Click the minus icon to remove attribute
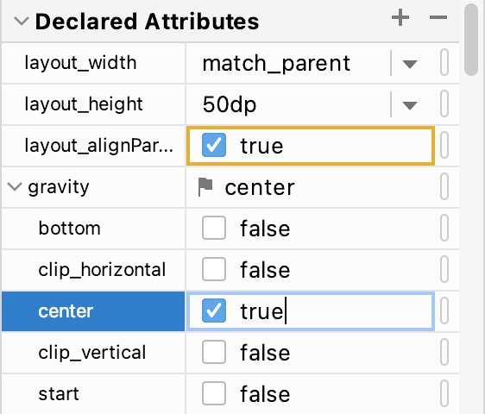This screenshot has width=485, height=414. (438, 17)
